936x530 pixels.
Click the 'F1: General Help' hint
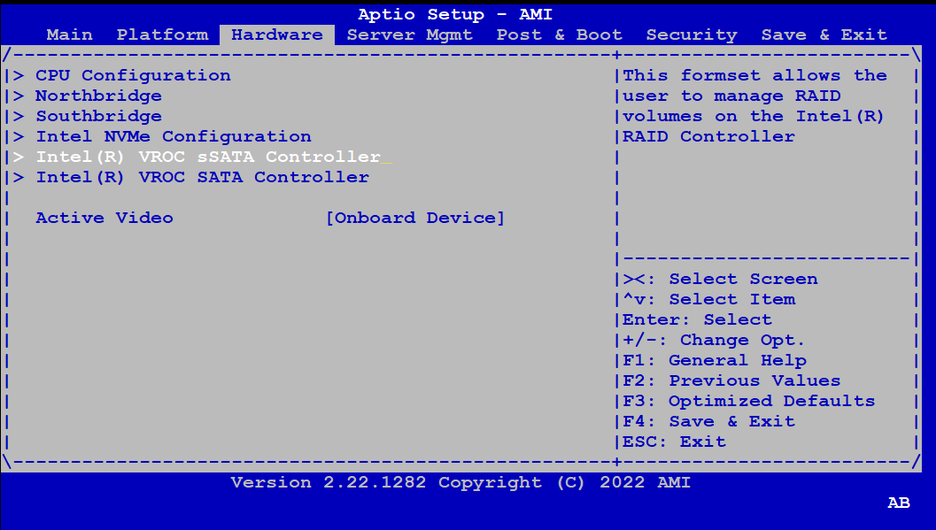coord(715,360)
